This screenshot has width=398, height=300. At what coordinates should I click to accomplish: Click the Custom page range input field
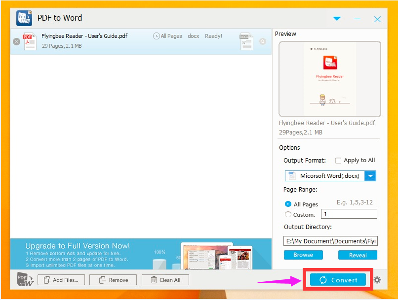[x=349, y=214]
